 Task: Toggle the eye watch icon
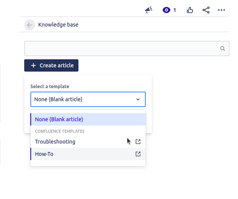coord(166,10)
